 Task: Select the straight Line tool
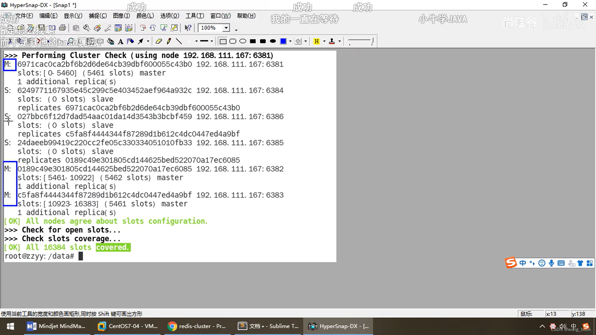[179, 41]
